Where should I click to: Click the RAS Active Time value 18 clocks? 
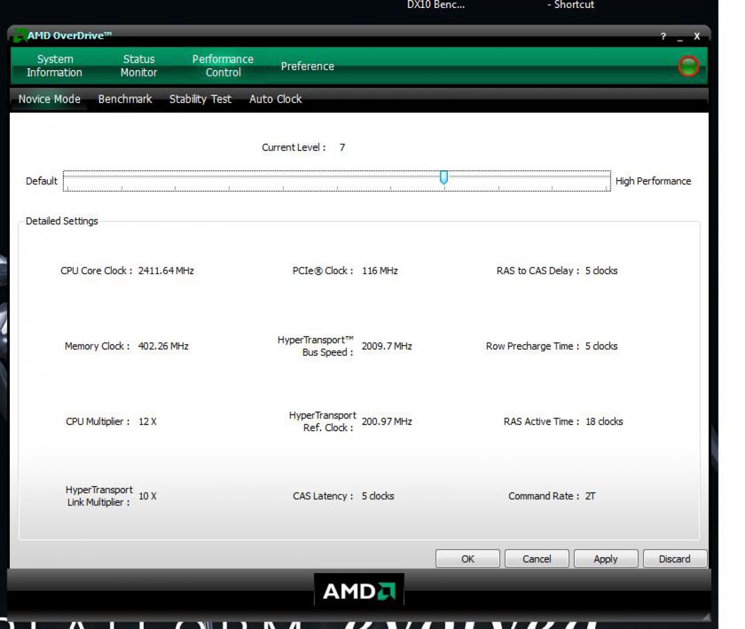point(604,422)
